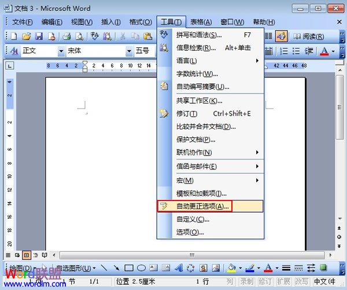The width and height of the screenshot is (347, 290).
Task: Open the style dropdown showing 正文
Action: (x=61, y=51)
